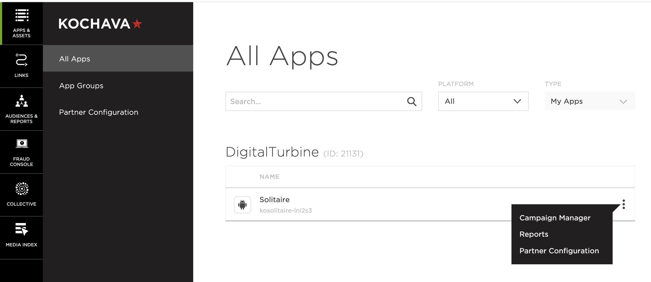The width and height of the screenshot is (651, 282).
Task: Open the Type dropdown showing My Apps
Action: point(589,101)
